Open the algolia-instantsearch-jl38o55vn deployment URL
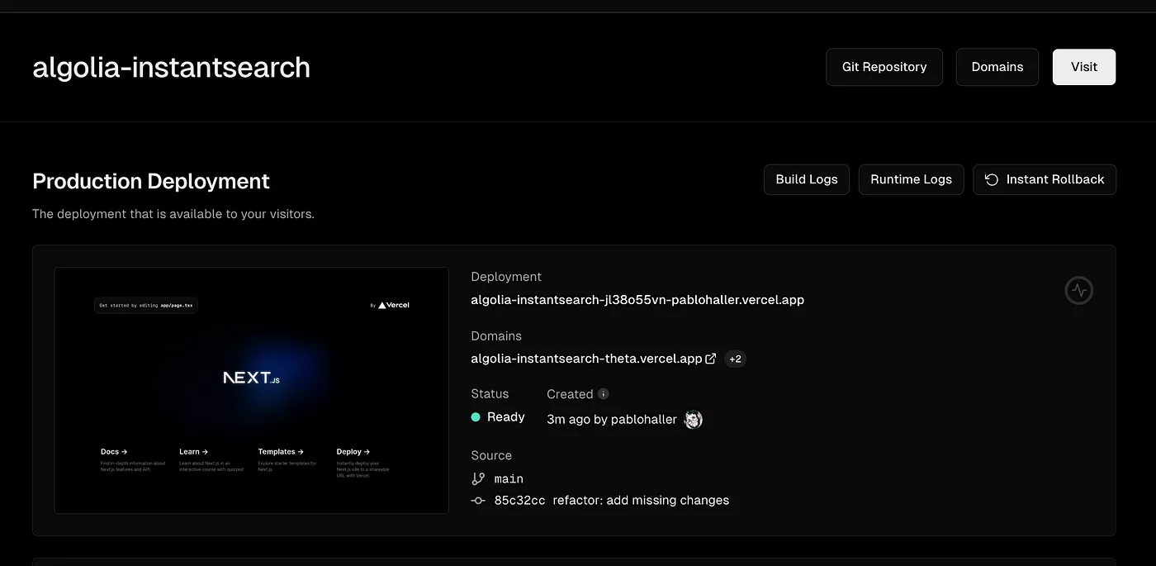This screenshot has width=1156, height=566. coord(637,300)
